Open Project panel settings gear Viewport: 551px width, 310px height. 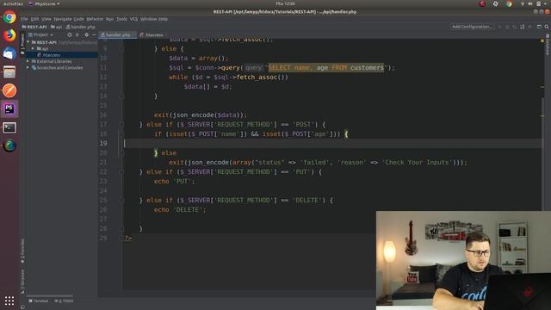[x=86, y=34]
